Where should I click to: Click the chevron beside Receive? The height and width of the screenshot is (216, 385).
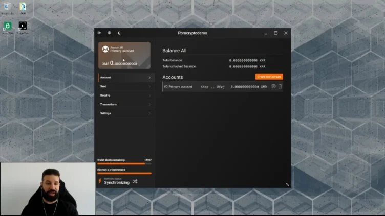tap(149, 95)
